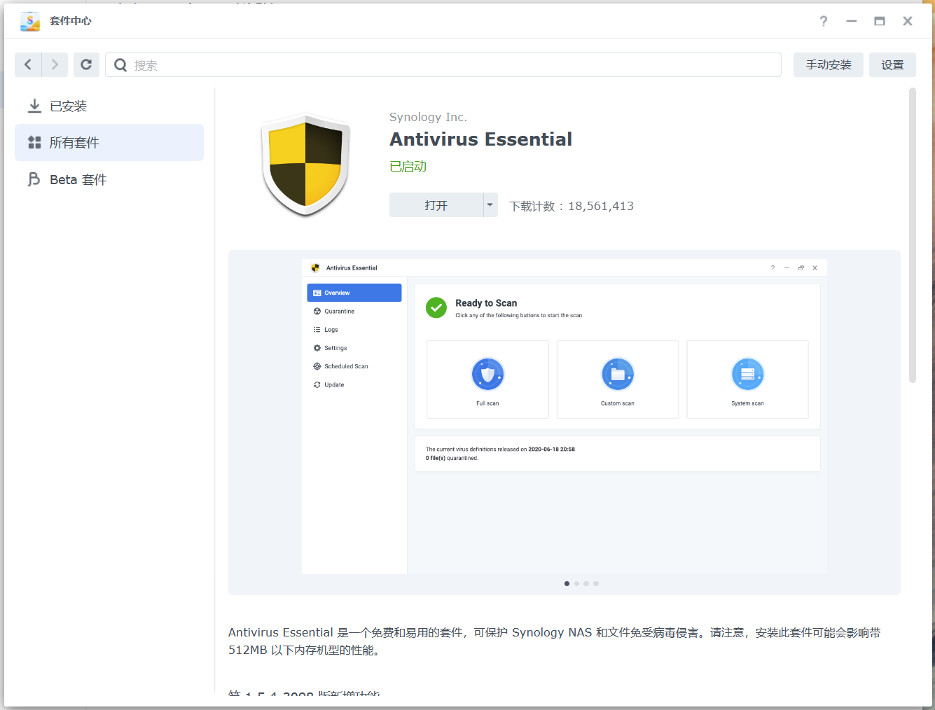Click the Antivirus Essential title heading

point(480,139)
